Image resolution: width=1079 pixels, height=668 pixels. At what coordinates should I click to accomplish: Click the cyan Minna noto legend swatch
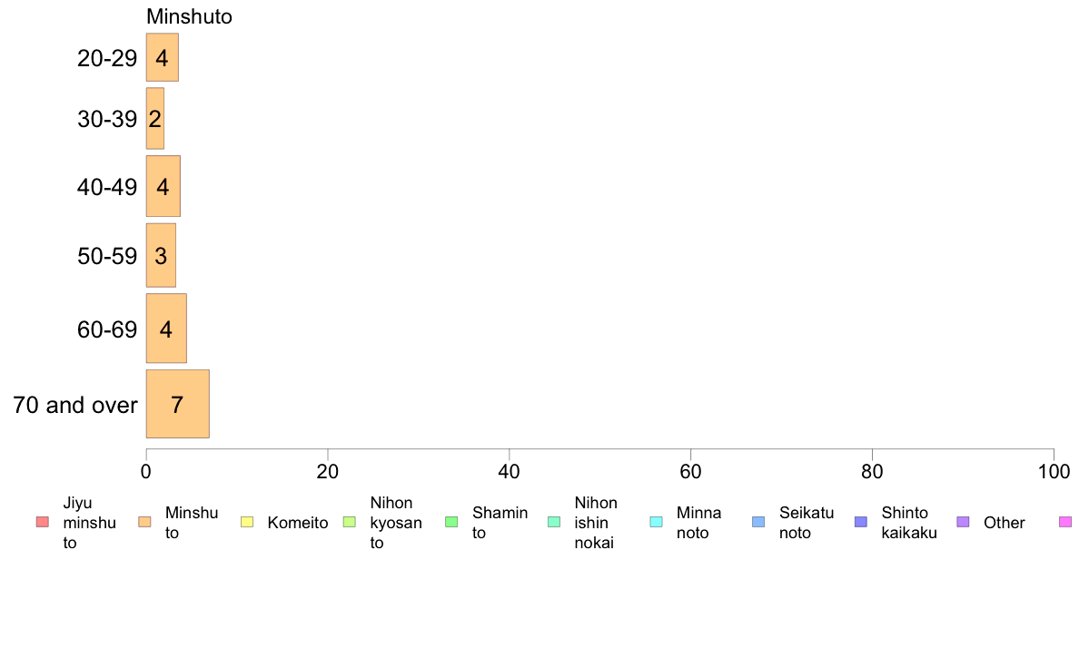[657, 522]
